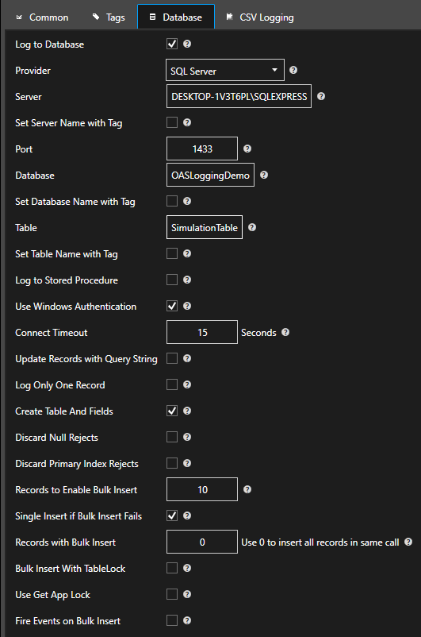This screenshot has height=637, width=421.
Task: Disable the Log to Database checkbox
Action: point(172,44)
